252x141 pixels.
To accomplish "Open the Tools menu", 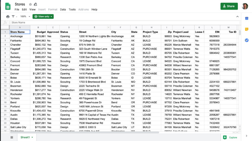I will tap(72, 9).
